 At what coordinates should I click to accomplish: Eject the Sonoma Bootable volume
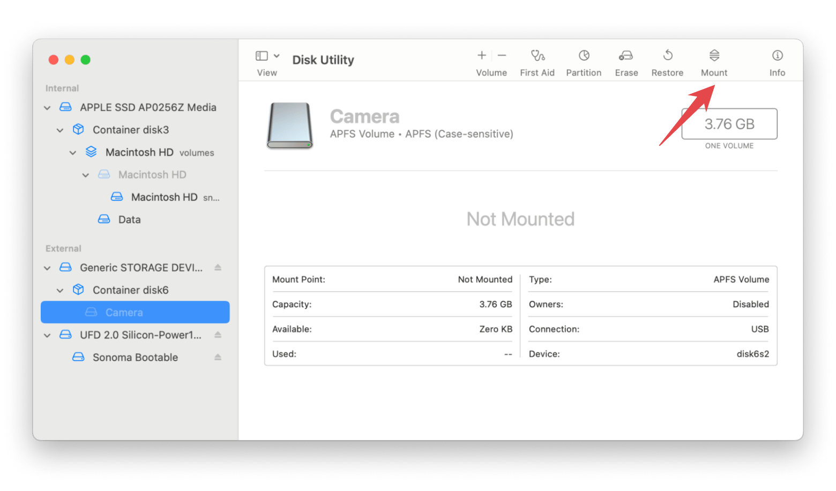coord(218,358)
